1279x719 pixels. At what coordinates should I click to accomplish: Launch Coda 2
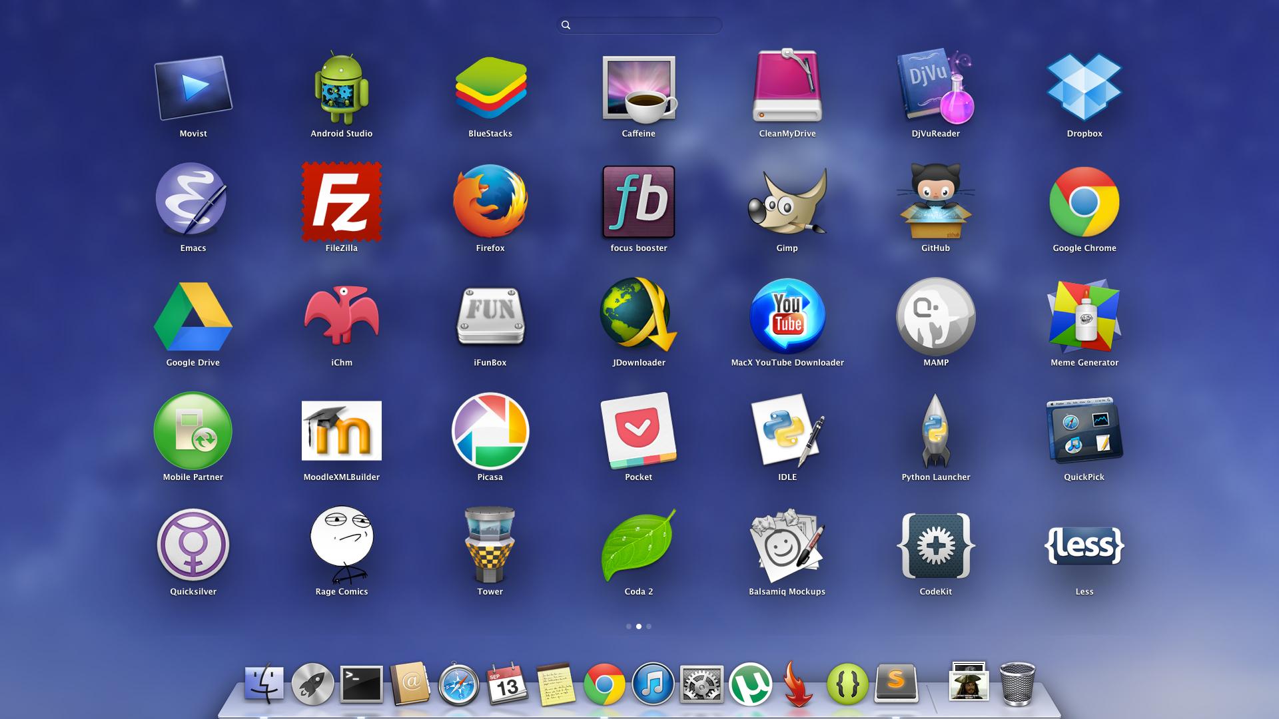click(x=639, y=545)
